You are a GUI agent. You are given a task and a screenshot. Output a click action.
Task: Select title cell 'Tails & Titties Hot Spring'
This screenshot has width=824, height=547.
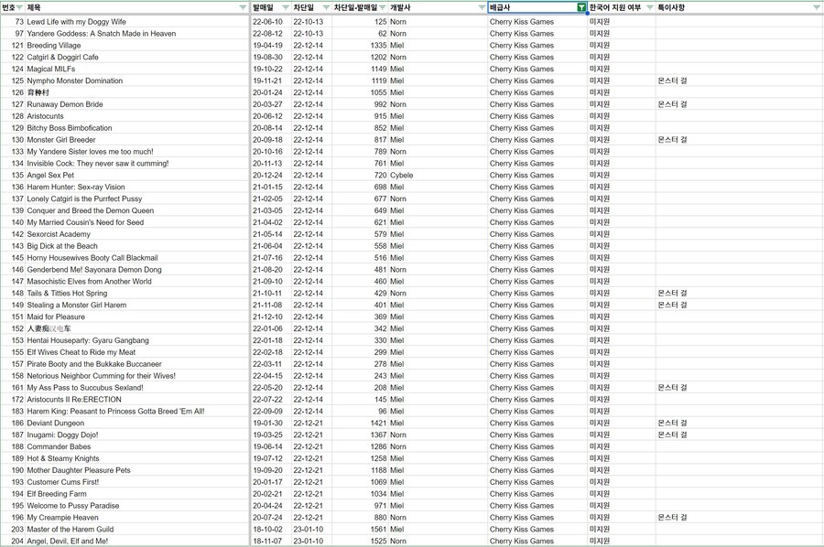pos(67,293)
